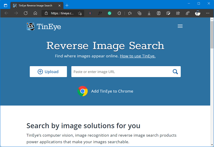This screenshot has height=147, width=214.
Task: Maximize the browser window
Action: tap(199, 3)
